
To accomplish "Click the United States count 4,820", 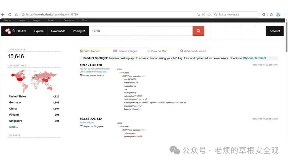I will point(56,96).
